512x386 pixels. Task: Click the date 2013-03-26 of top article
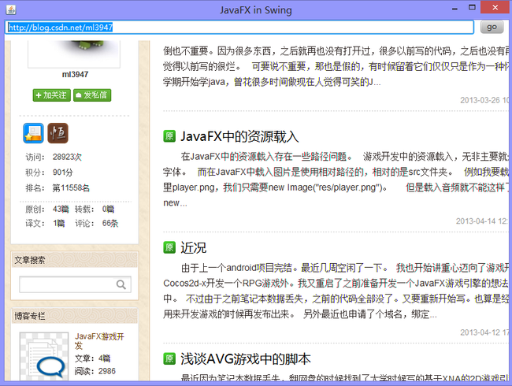click(484, 100)
